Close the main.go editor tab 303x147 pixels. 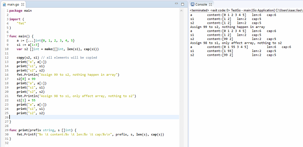pyautogui.click(x=23, y=4)
